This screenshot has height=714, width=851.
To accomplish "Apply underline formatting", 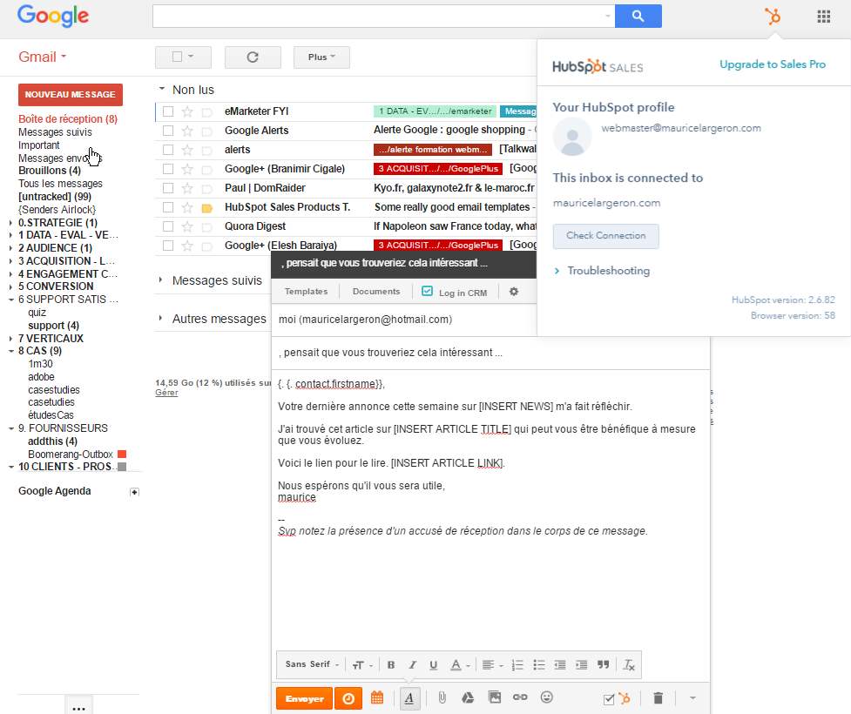I will coord(433,665).
